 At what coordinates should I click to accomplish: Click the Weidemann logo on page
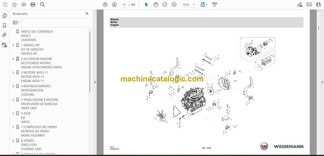tap(282, 146)
